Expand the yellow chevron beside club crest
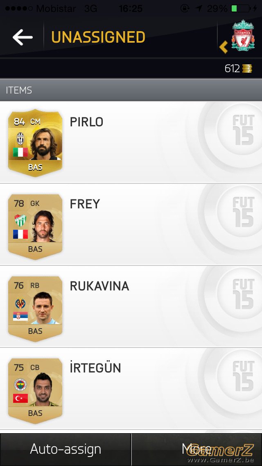The width and height of the screenshot is (262, 466). coord(224,47)
